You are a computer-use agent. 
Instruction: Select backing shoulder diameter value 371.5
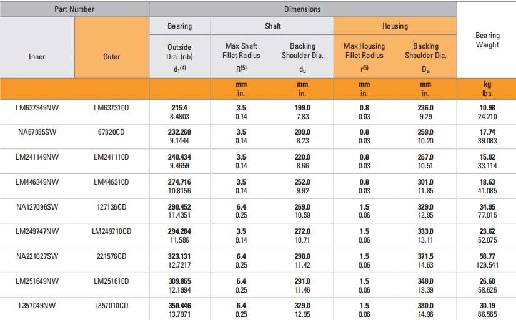(425, 256)
